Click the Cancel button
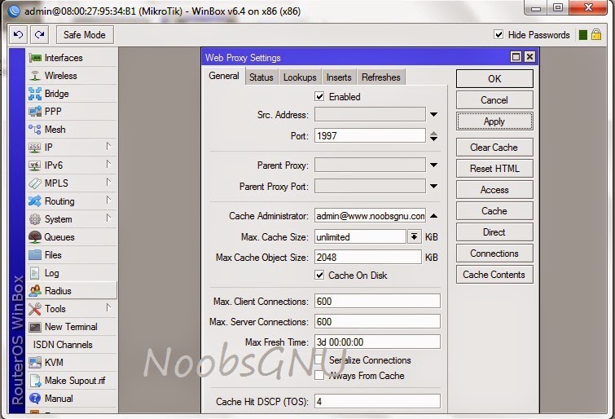 [494, 100]
